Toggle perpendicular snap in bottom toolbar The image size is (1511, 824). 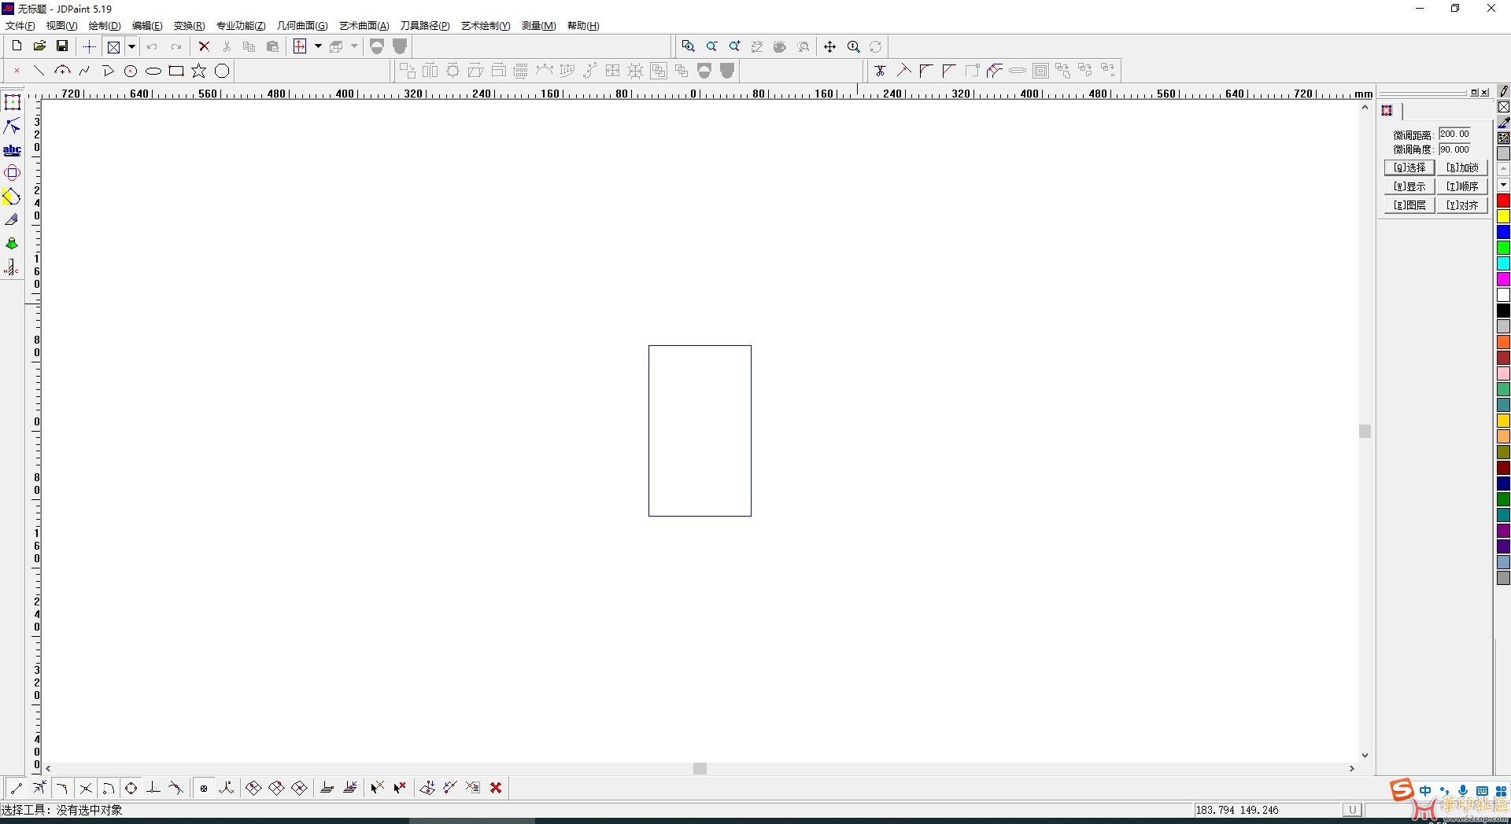(153, 788)
